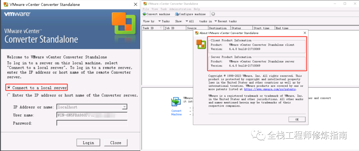Image resolution: width=359 pixels, height=151 pixels.
Task: Sort by Job ID column header
Action: click(x=175, y=28)
